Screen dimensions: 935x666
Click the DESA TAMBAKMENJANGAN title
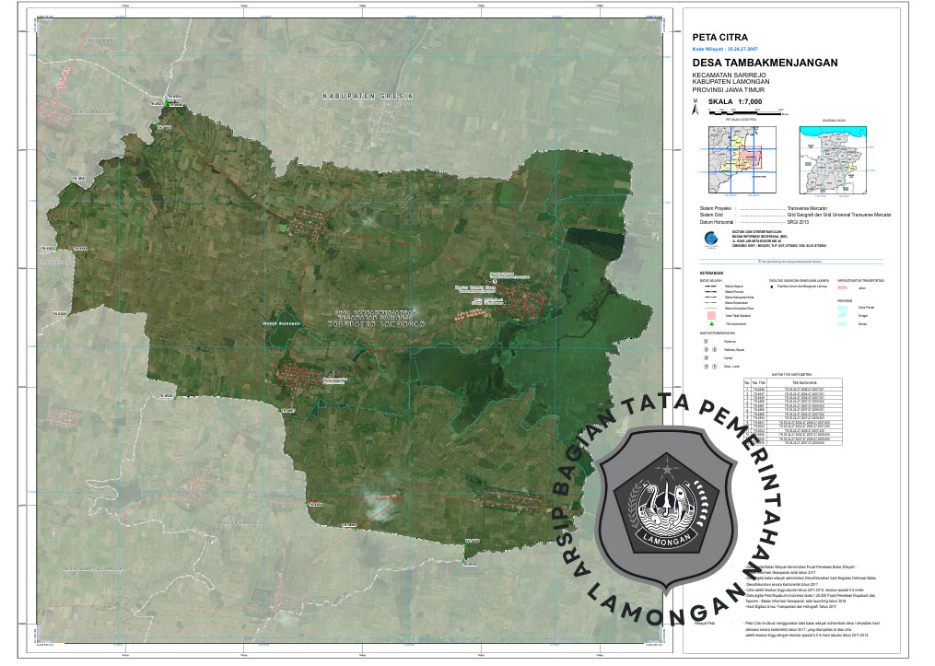coord(764,62)
